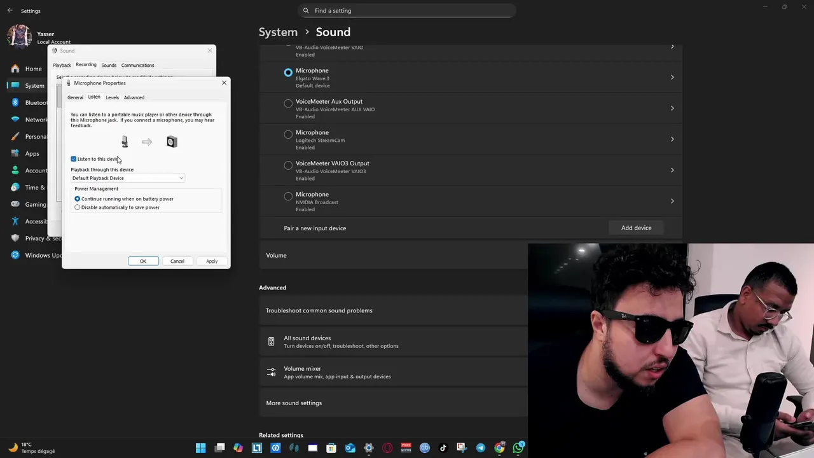Open VoiceMeeter from the taskbar
Screen dimensions: 814x458
[x=406, y=448]
